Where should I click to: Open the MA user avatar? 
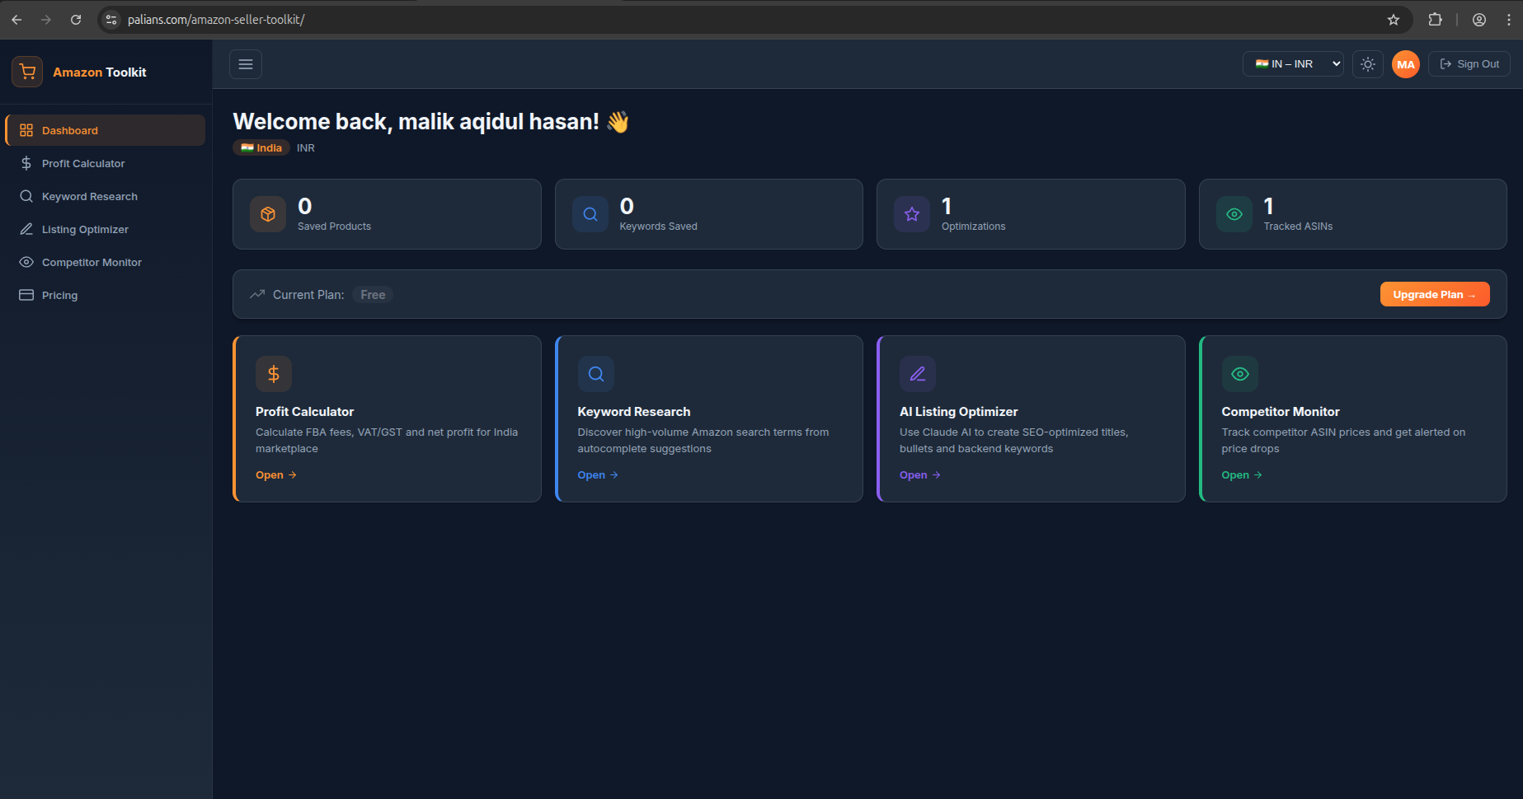1406,64
